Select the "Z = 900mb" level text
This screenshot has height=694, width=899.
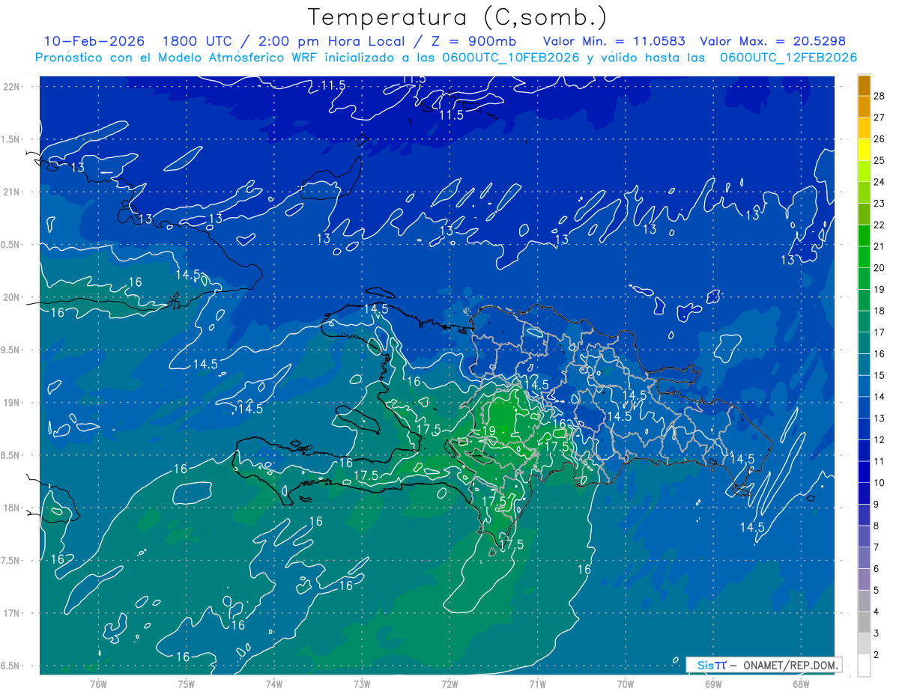[x=470, y=41]
